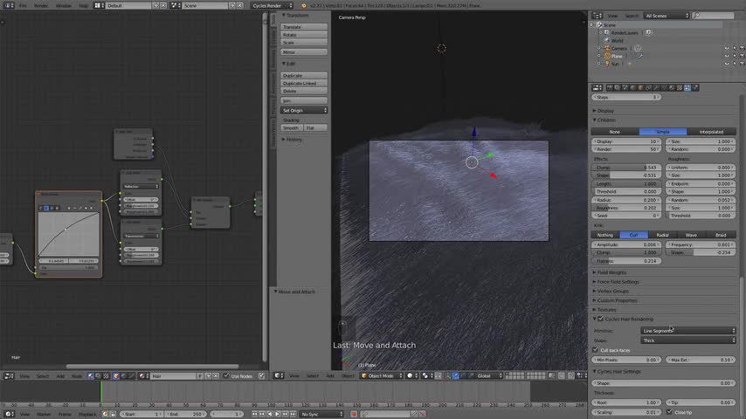Toggle Plane selectability arrow in Outliner
This screenshot has width=746, height=419.
pos(735,56)
